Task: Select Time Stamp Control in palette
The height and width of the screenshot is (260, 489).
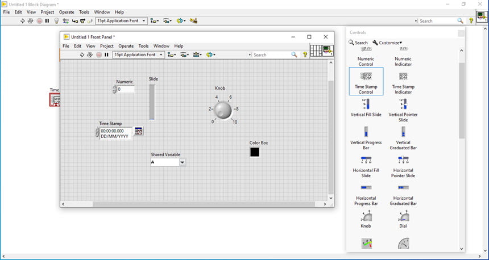Action: click(366, 81)
